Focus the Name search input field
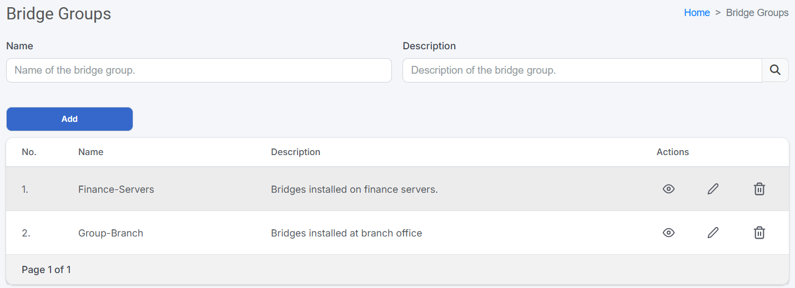Screen dimensions: 795x288 [199, 70]
